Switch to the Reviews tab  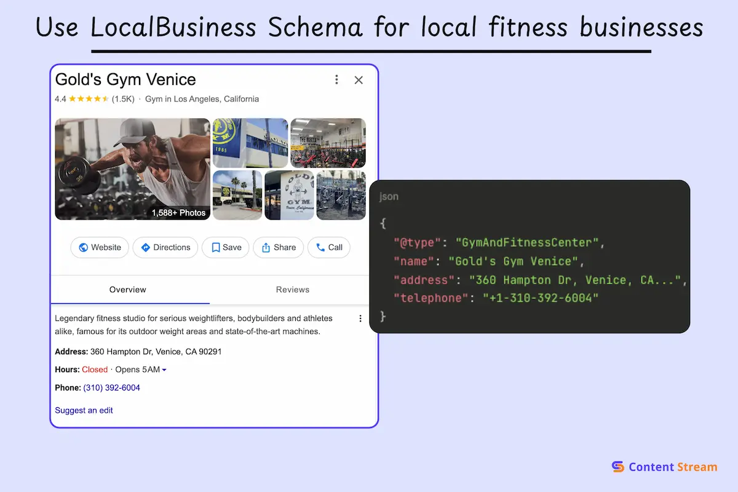(x=293, y=290)
